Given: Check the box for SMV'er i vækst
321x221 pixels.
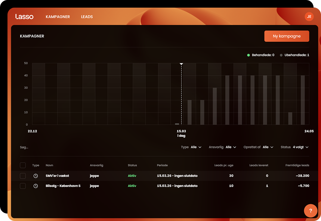Looking at the screenshot, I should (23, 176).
